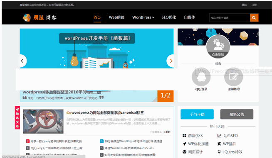Open article wordpress为网站全部页面添加canonical标签
272x158 pixels.
pyautogui.click(x=108, y=113)
